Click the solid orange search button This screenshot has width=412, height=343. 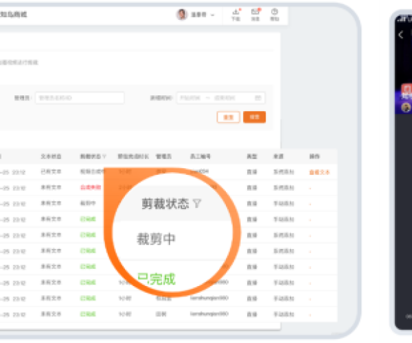pos(254,117)
